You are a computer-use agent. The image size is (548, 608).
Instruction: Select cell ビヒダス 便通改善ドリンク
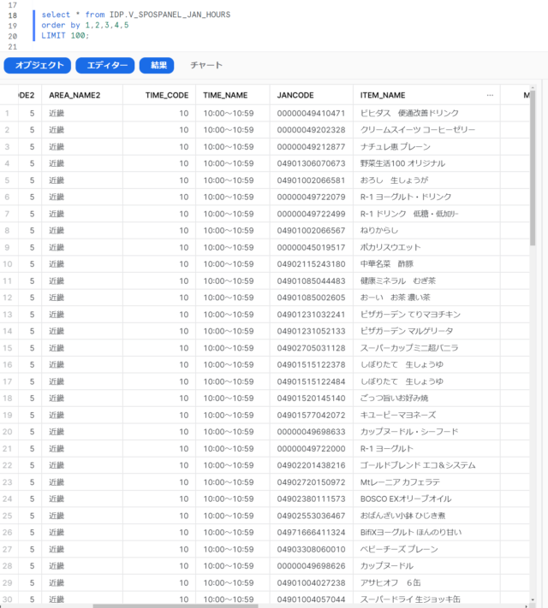[426, 113]
